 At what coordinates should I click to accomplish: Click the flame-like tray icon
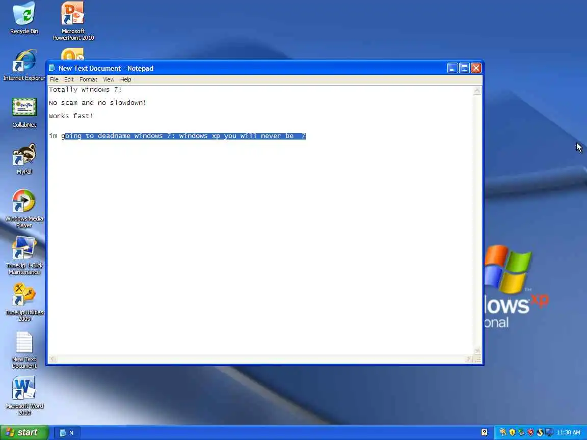tap(540, 432)
